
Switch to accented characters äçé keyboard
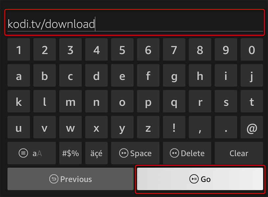click(x=96, y=153)
